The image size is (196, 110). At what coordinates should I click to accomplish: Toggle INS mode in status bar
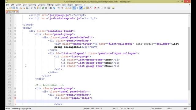186,108
